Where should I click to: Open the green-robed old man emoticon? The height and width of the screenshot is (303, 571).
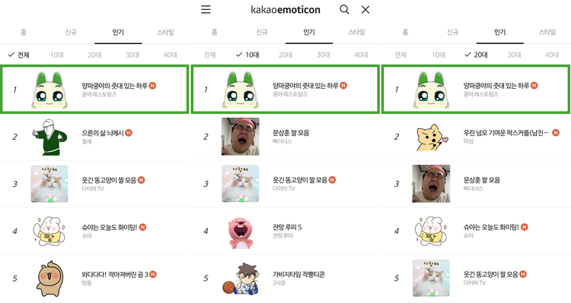click(49, 137)
